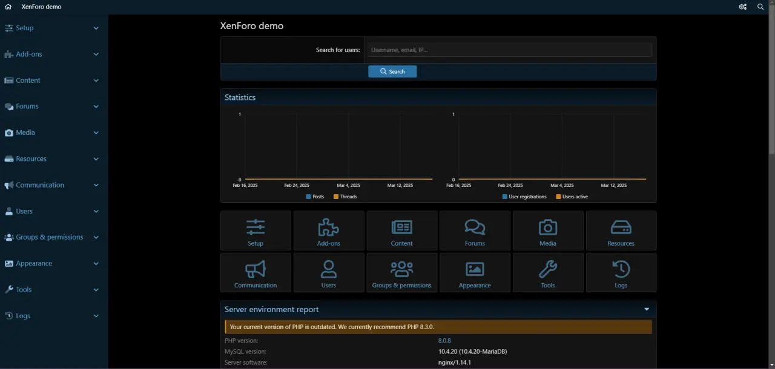Collapse the Server environment report section
This screenshot has width=775, height=369.
point(647,309)
